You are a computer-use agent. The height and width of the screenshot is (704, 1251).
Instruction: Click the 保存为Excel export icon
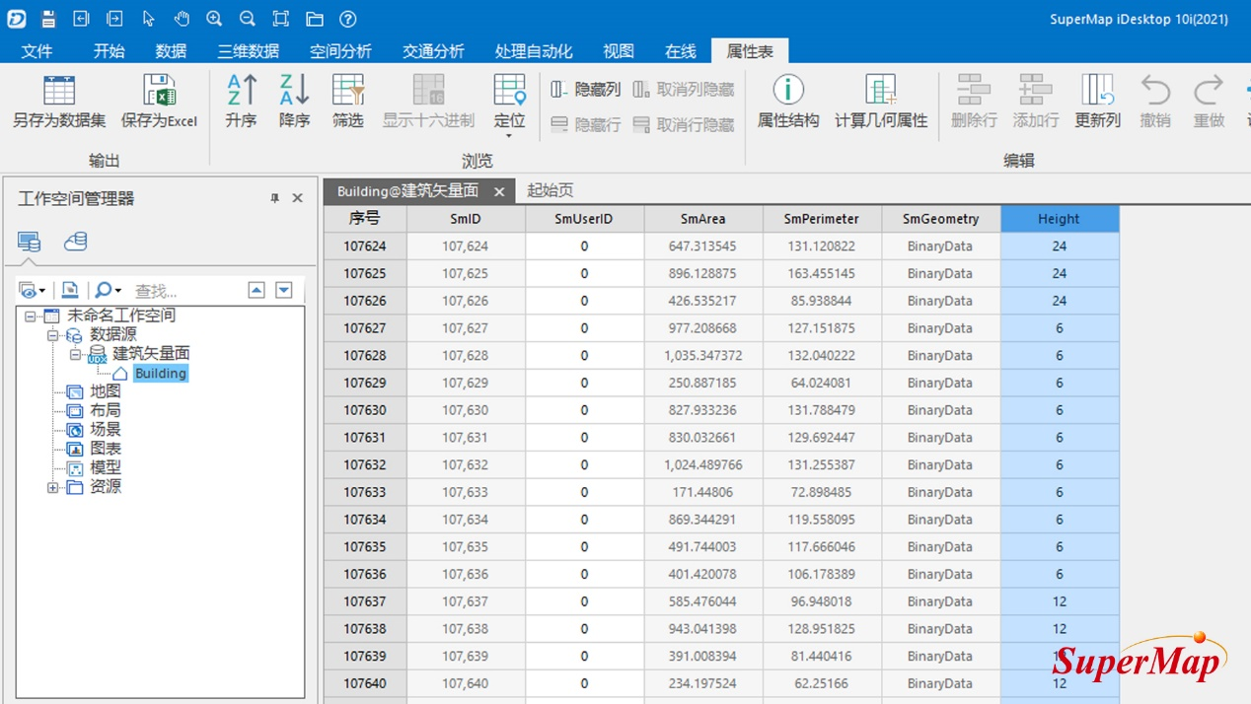click(x=159, y=91)
